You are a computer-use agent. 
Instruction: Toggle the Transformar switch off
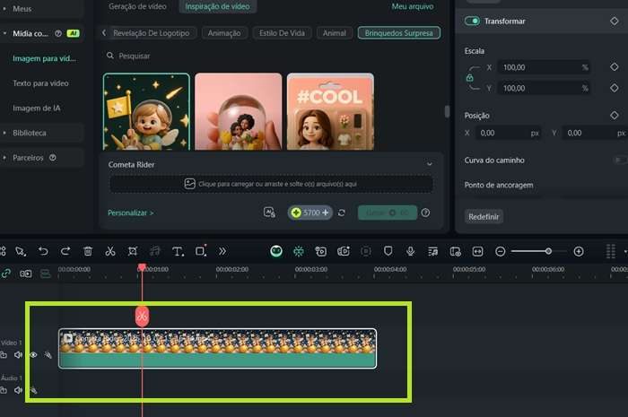472,21
